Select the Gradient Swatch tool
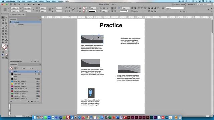Viewport: 214px width, 120px height. (x=3, y=37)
